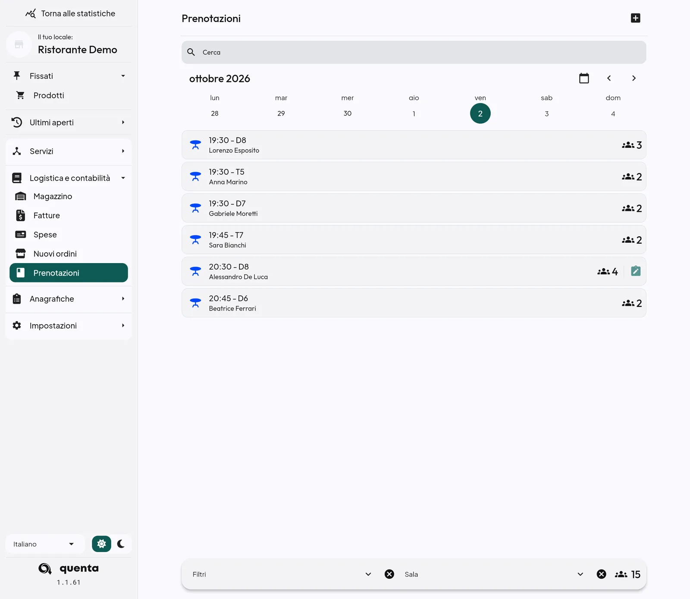This screenshot has width=690, height=599.
Task: Click the Ristorante Demo venue name
Action: tap(78, 50)
